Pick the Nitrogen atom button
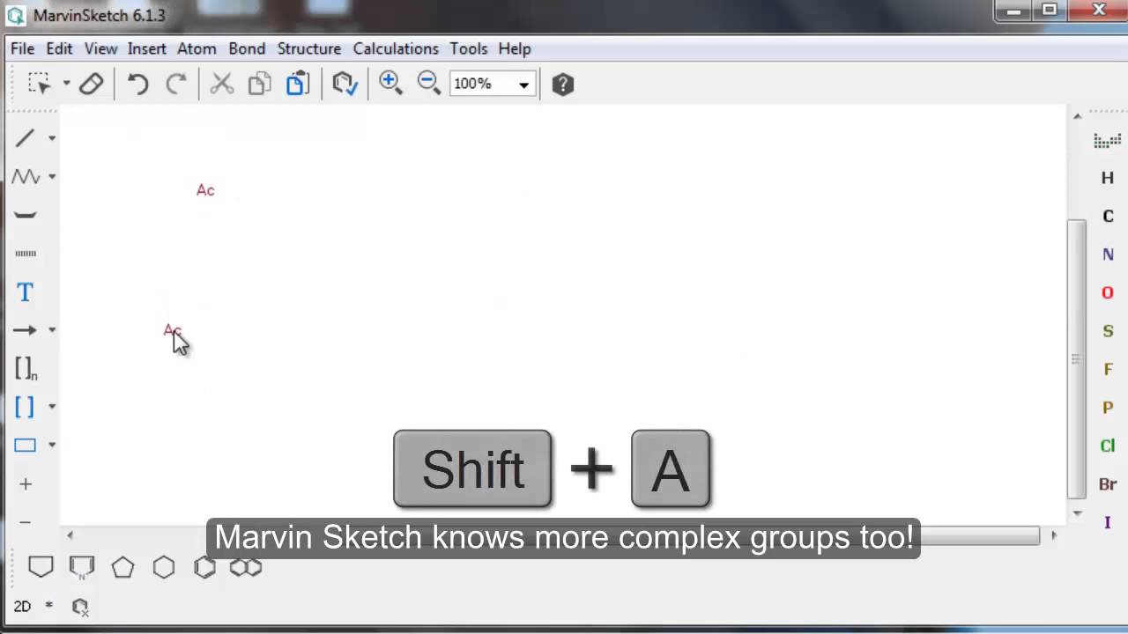Screen dimensions: 1128x634 click(1108, 254)
